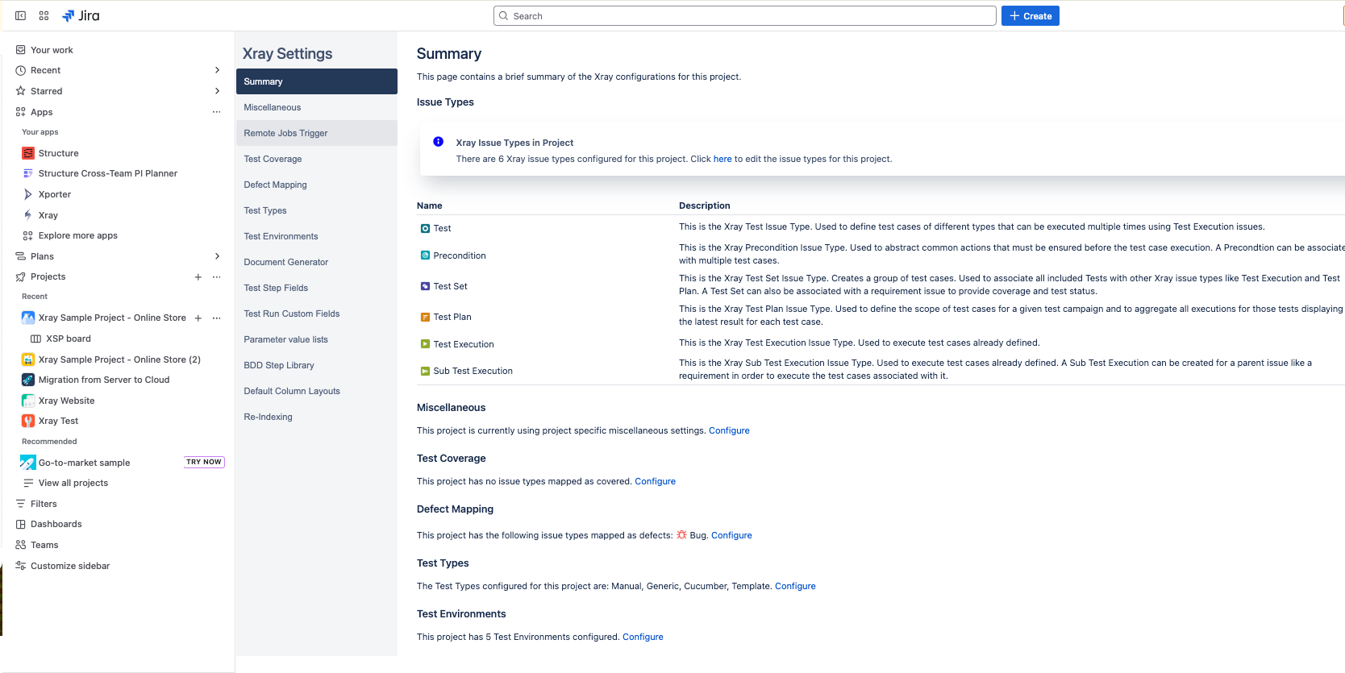The height and width of the screenshot is (673, 1345).
Task: Click the Test Set issue type icon
Action: pos(425,286)
